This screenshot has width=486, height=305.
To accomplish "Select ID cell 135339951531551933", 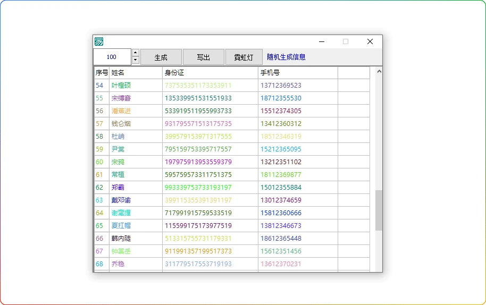I will (210, 98).
